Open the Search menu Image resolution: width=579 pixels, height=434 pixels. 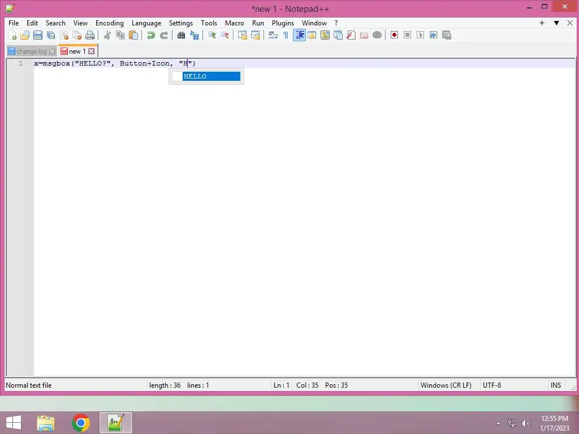[55, 23]
